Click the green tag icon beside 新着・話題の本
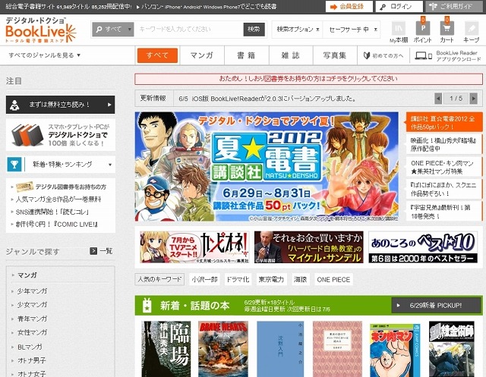486x377 pixels. [147, 306]
